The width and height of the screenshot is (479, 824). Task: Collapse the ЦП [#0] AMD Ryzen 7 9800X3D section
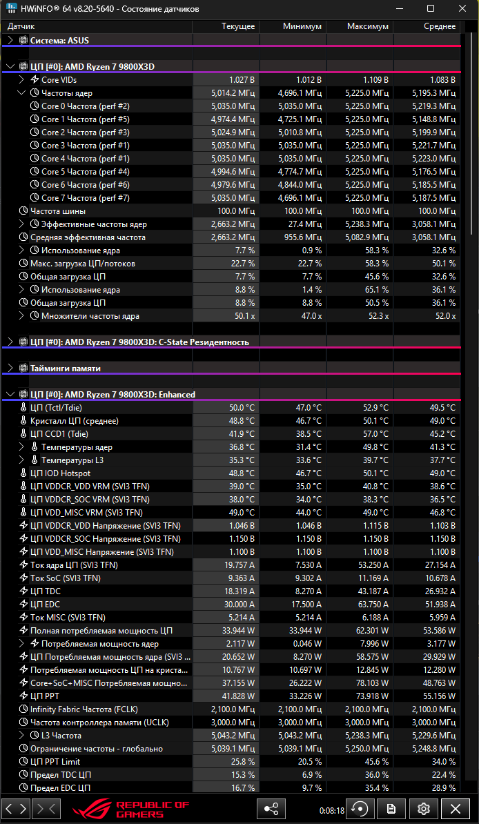click(x=10, y=66)
